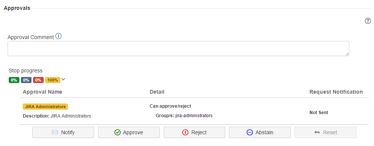
Task: Select the blue 0% abstained badge
Action: pyautogui.click(x=26, y=80)
